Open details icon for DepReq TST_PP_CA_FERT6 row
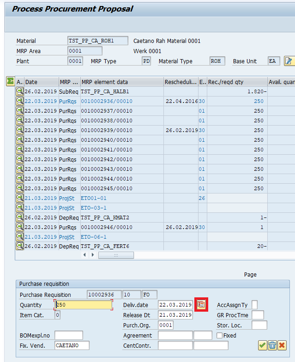 pyautogui.click(x=20, y=246)
